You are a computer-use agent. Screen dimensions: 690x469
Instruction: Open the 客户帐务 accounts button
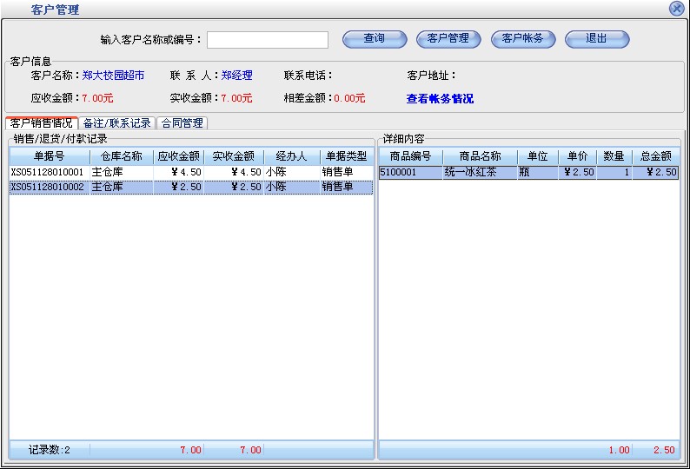(x=523, y=39)
